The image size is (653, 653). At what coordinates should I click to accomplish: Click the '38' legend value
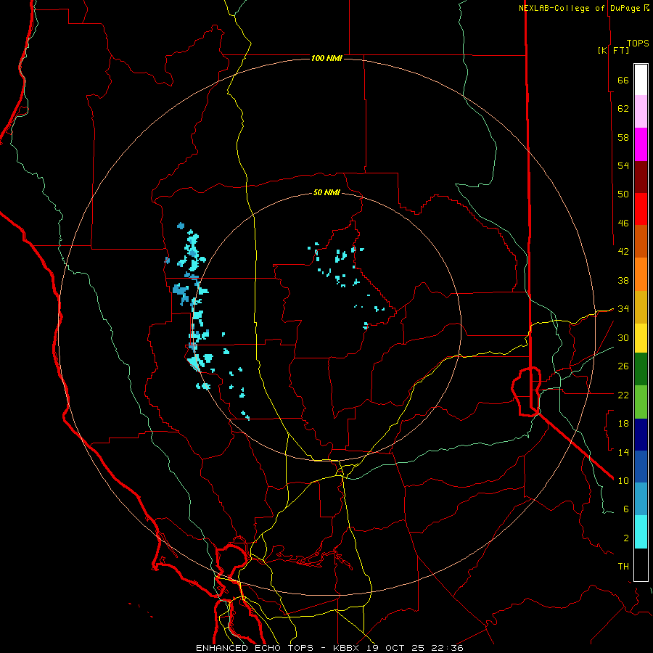(x=623, y=280)
